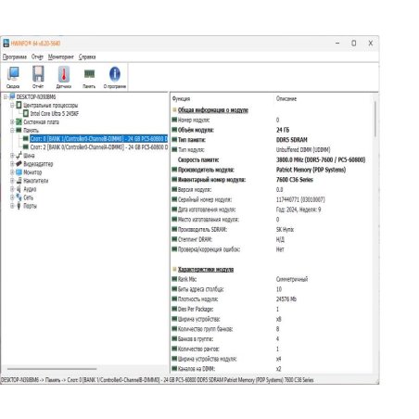Viewport: 419px width, 419px height.
Task: Click the Функция column header
Action: point(181,98)
